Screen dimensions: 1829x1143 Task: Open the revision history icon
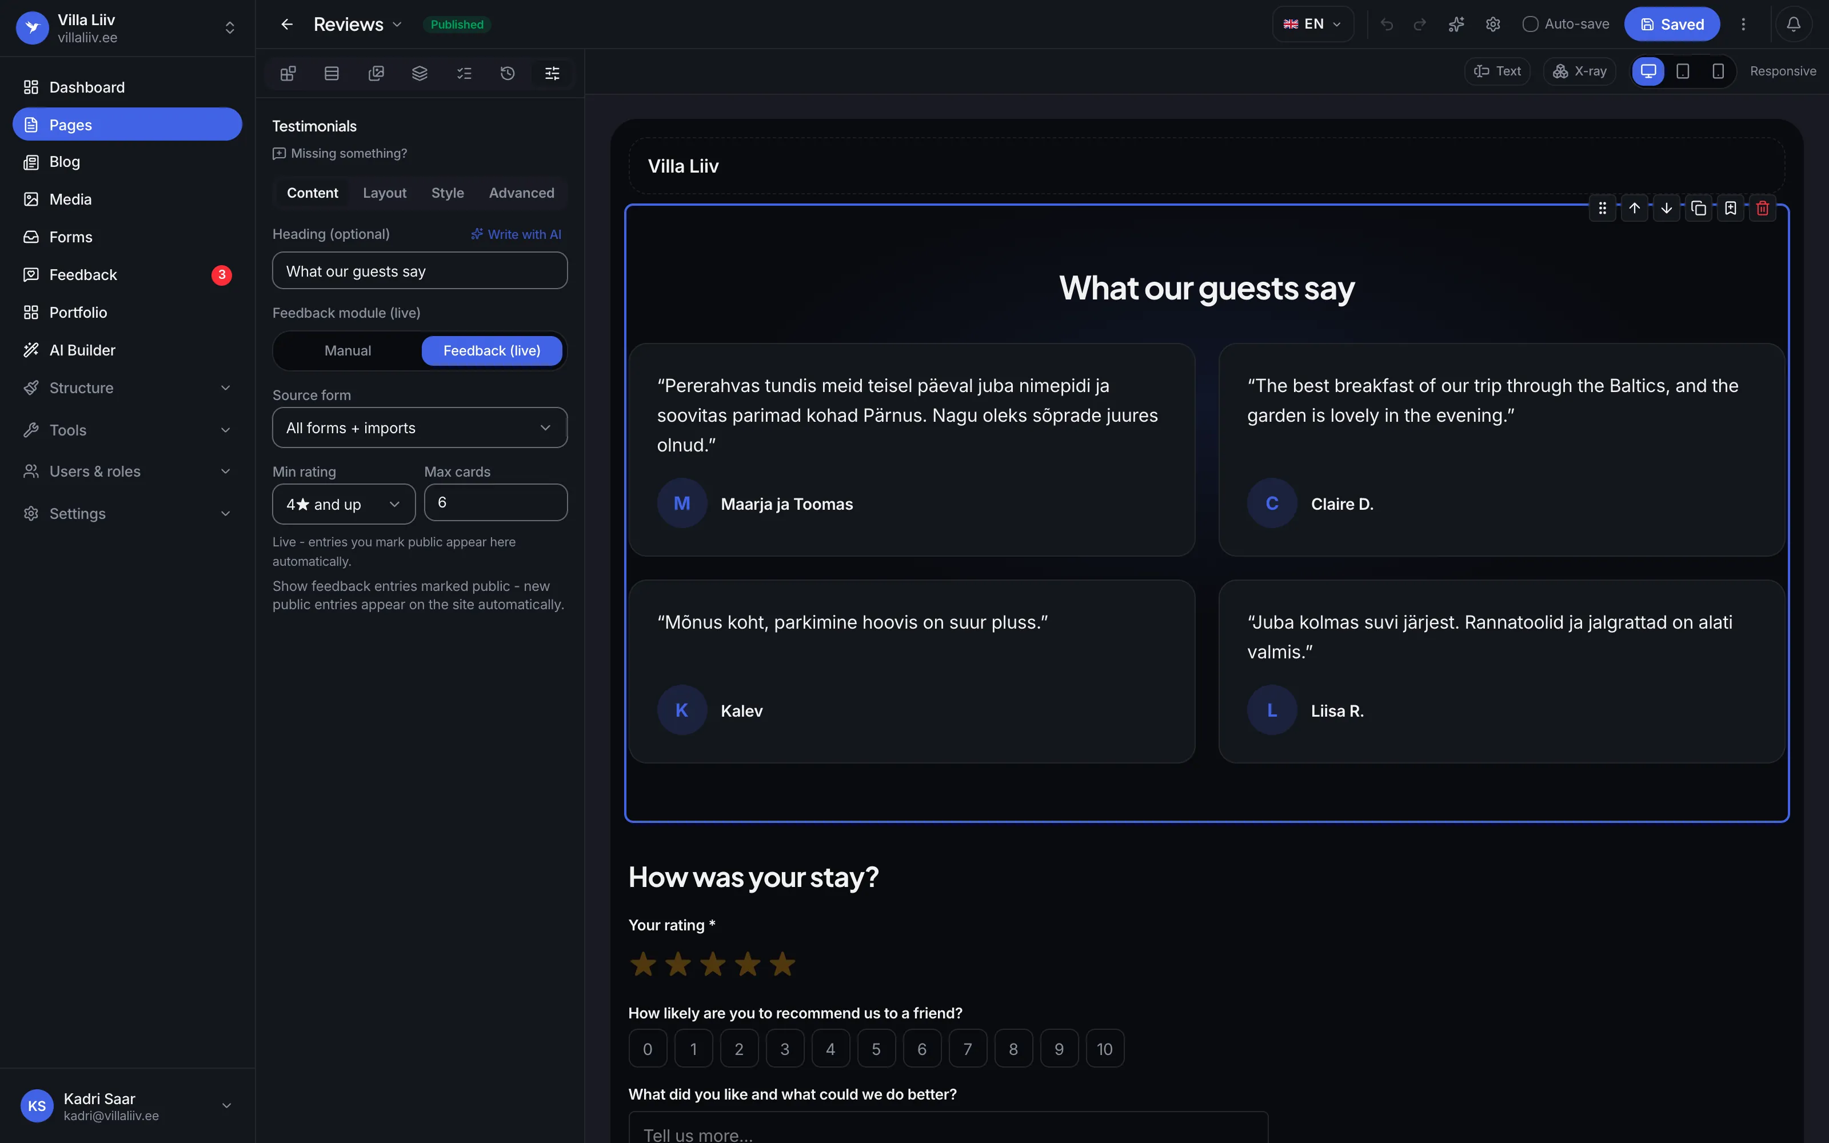pyautogui.click(x=508, y=73)
